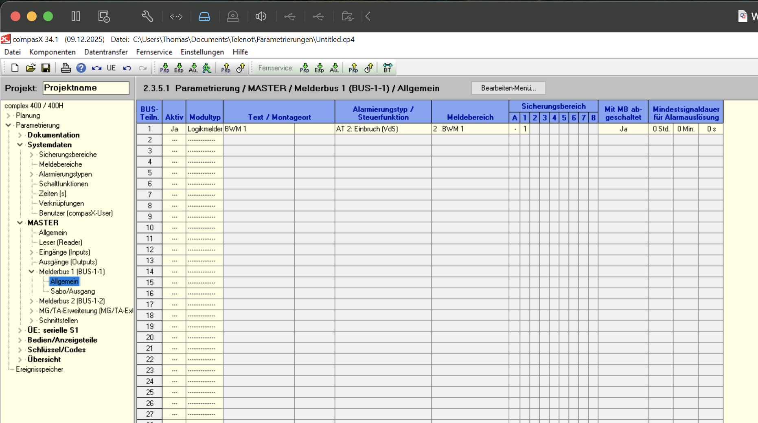This screenshot has width=758, height=423.
Task: Expand the Bedien/Anzeigeteile tree node
Action: tap(20, 340)
